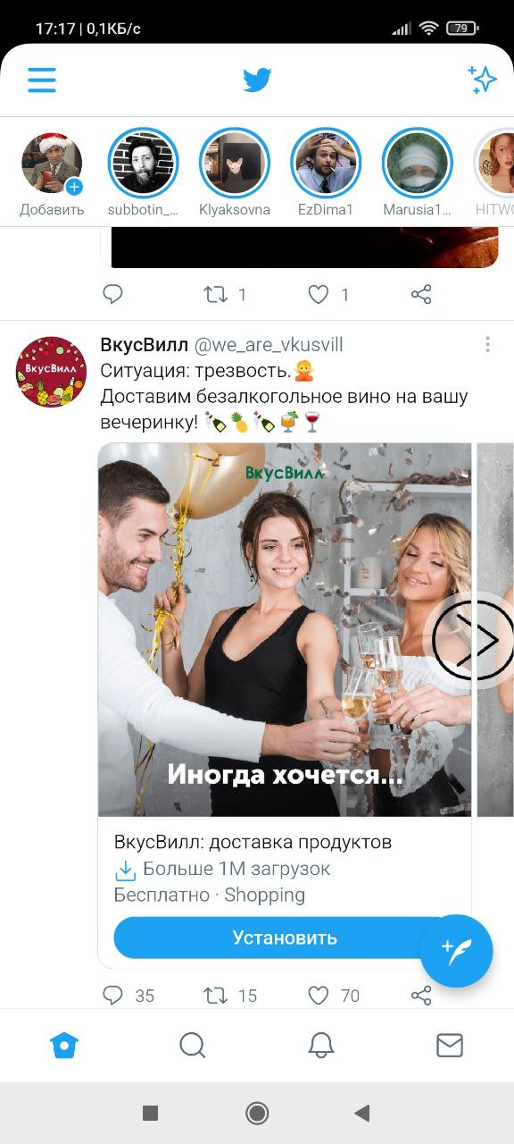This screenshot has width=514, height=1144.
Task: Compose a new tweet with feather button
Action: pos(456,951)
